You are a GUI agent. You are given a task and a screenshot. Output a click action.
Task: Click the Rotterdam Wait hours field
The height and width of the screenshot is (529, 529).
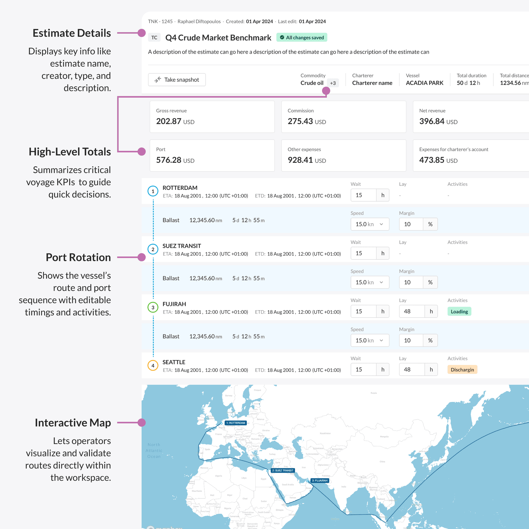363,195
